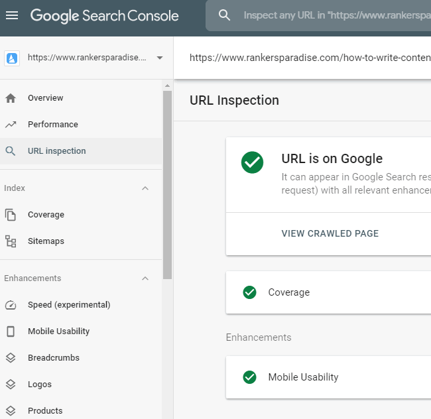Open the hamburger main menu
This screenshot has height=419, width=431.
coord(12,15)
